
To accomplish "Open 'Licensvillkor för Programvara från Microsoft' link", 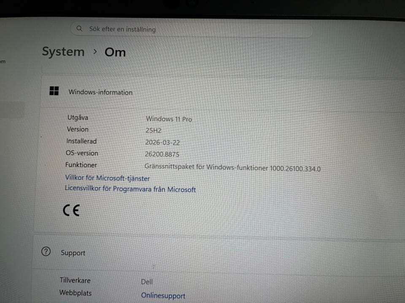I will point(130,189).
